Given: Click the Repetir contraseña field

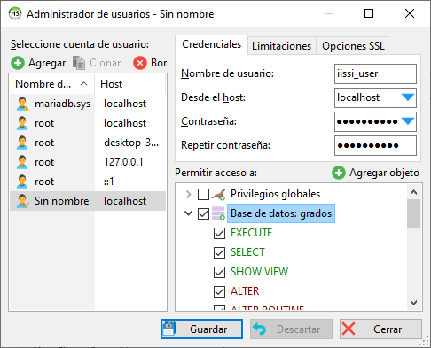Looking at the screenshot, I should pos(375,145).
